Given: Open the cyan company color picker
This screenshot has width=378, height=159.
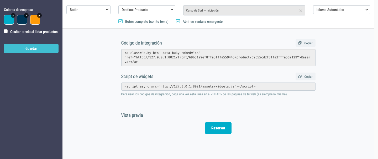Looking at the screenshot, I should [x=9, y=20].
